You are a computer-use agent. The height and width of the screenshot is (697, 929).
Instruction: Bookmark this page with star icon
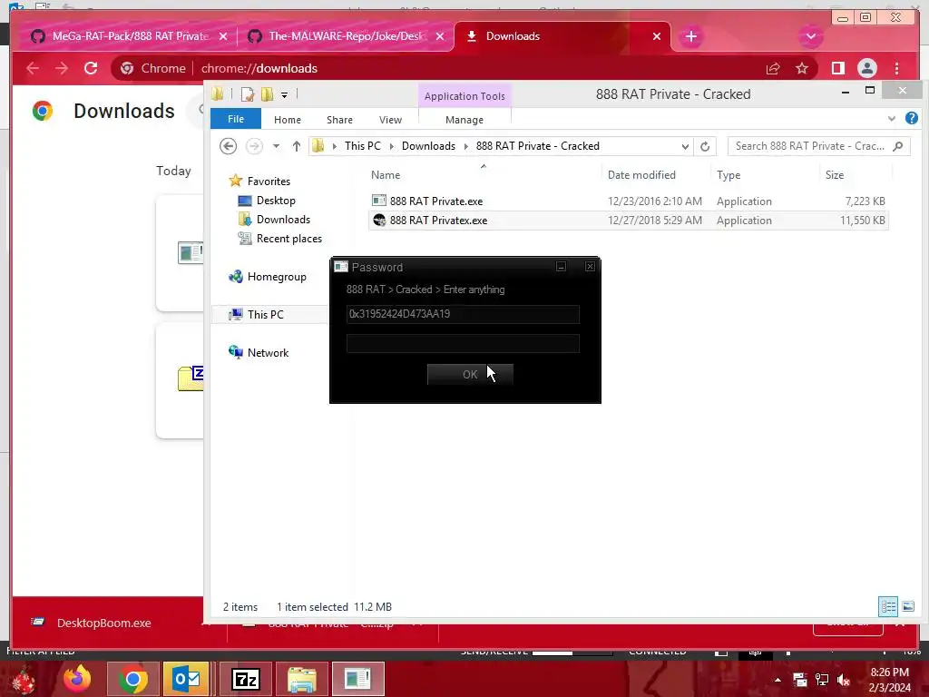pos(802,69)
